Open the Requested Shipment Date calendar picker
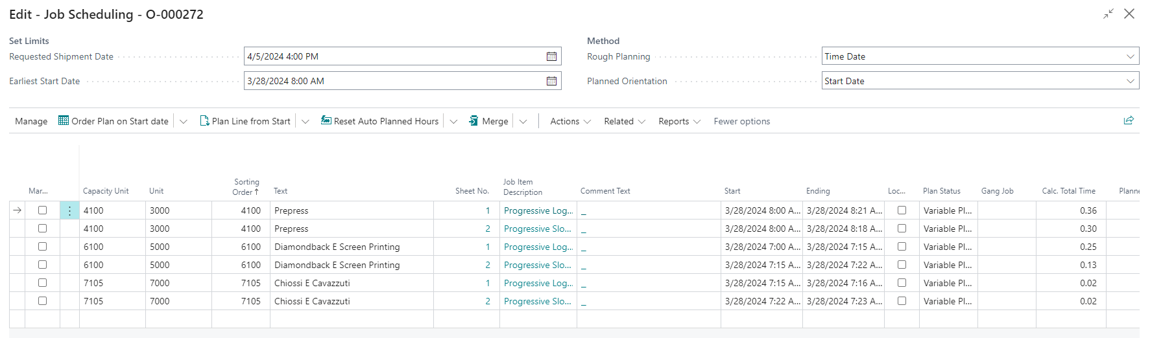The height and width of the screenshot is (338, 1150). click(551, 57)
